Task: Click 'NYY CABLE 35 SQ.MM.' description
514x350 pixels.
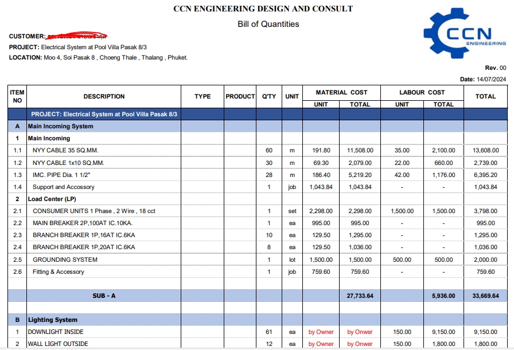Action: (65, 151)
